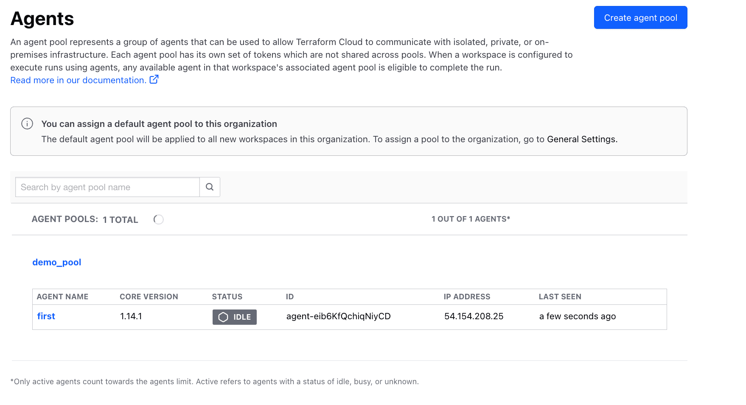
Task: Click "General Settings" in the banner text
Action: (581, 139)
